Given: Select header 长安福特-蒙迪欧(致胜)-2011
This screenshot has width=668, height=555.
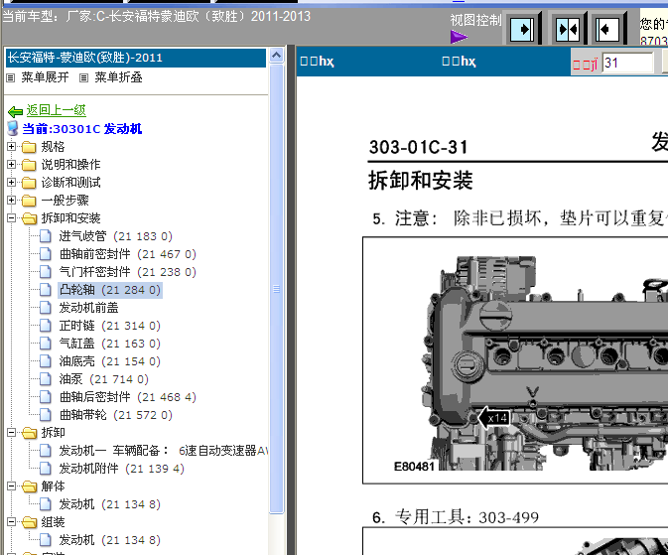Looking at the screenshot, I should tap(136, 58).
